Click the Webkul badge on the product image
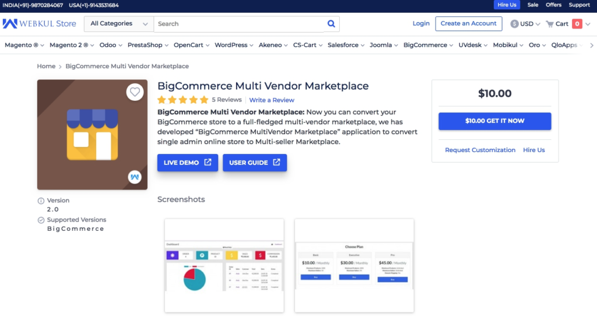 135,177
